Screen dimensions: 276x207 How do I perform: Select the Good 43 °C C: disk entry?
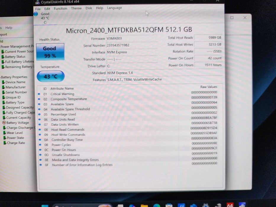pos(45,18)
